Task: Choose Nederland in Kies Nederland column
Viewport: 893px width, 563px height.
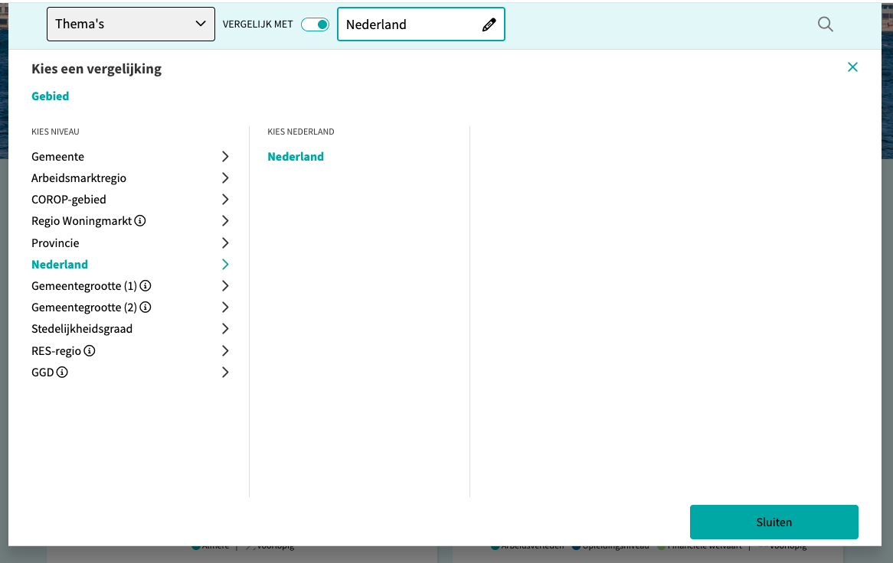Action: (x=296, y=157)
